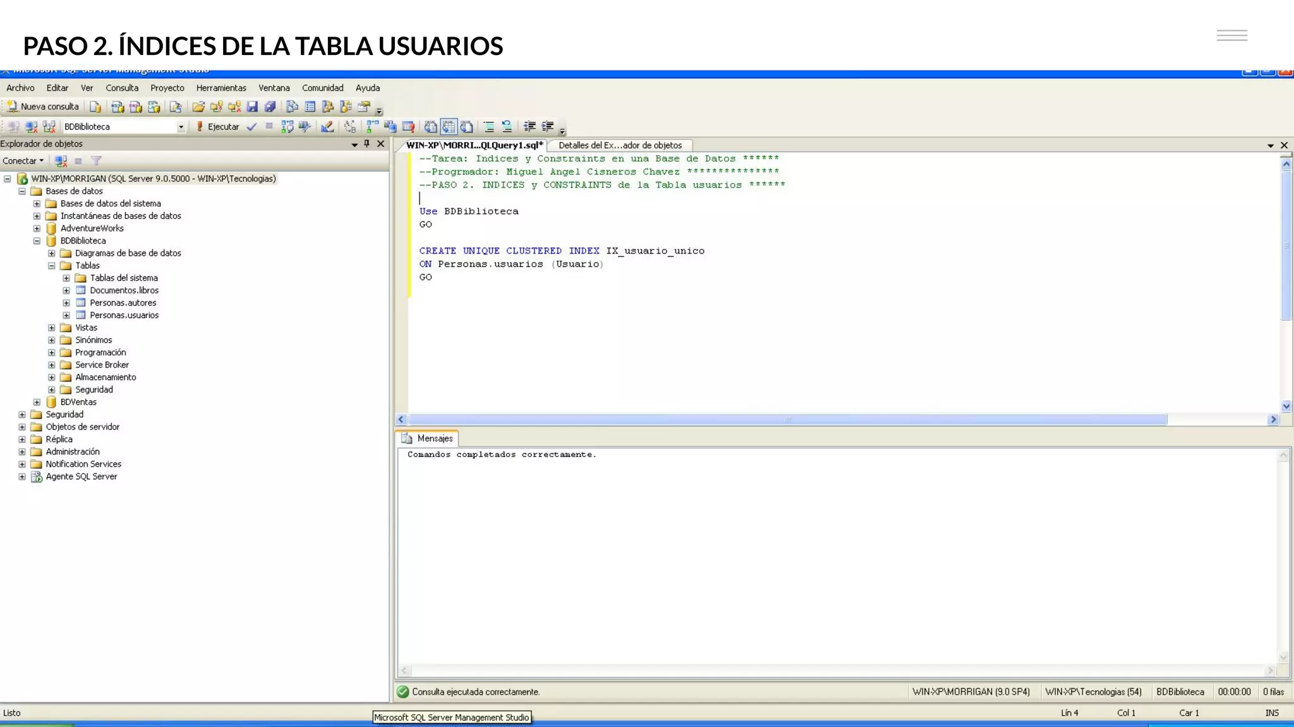This screenshot has height=727, width=1294.
Task: Click the Disconnect icon in the SQL editor toolbar
Action: tap(31, 127)
